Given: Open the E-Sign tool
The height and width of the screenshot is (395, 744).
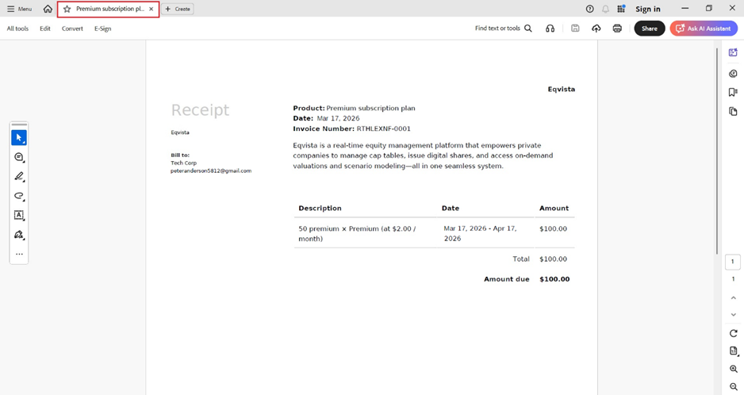Looking at the screenshot, I should (102, 29).
